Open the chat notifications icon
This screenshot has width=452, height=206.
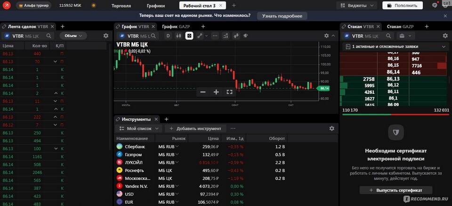435,6
